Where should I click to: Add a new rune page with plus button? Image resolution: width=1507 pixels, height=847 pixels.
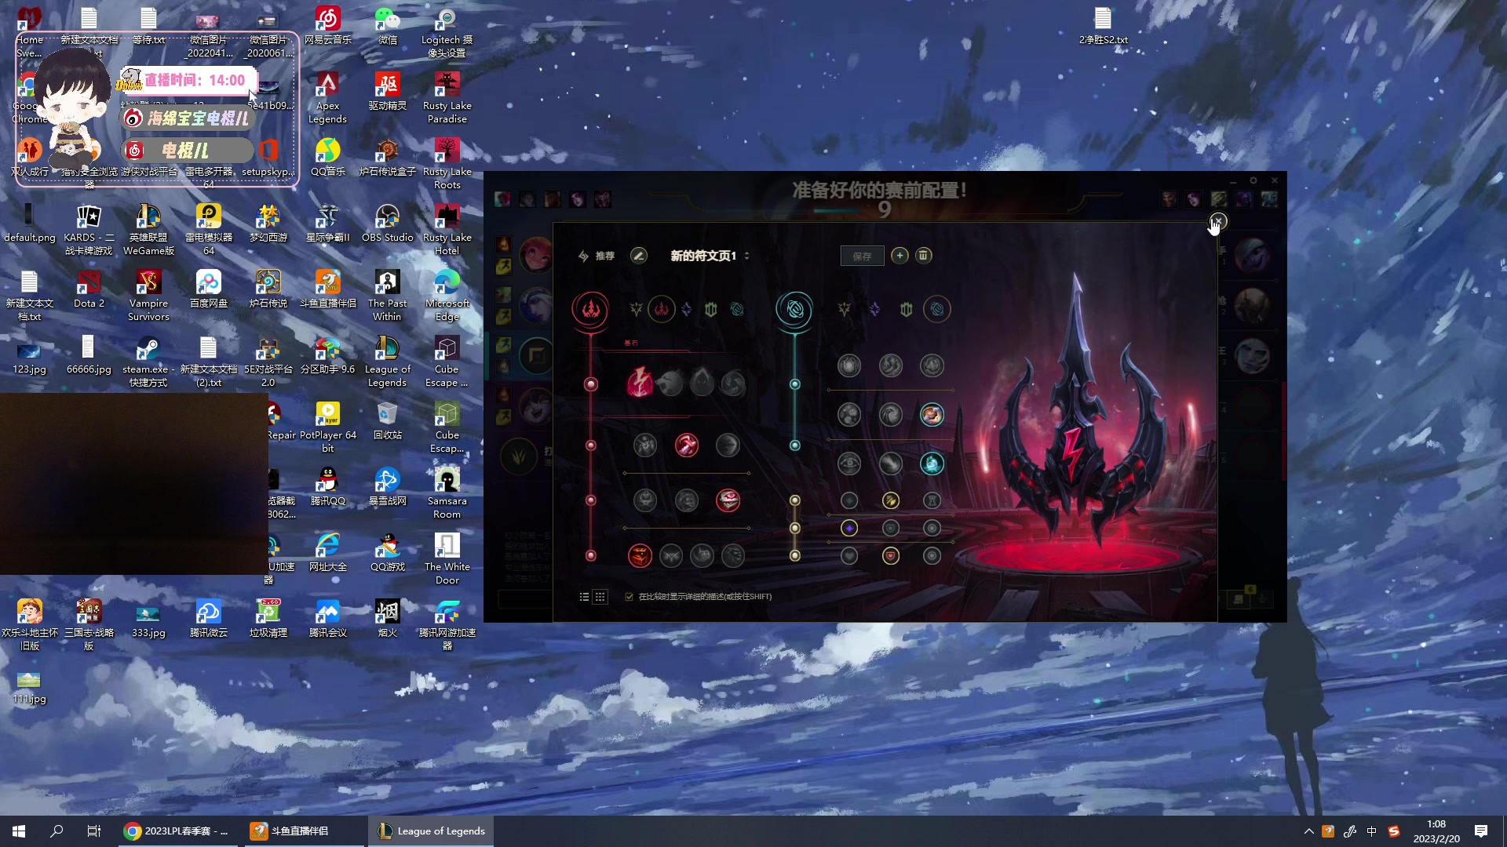click(x=899, y=256)
